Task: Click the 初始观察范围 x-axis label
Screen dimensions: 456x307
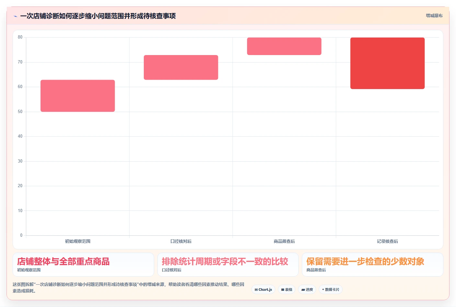Action: point(78,241)
